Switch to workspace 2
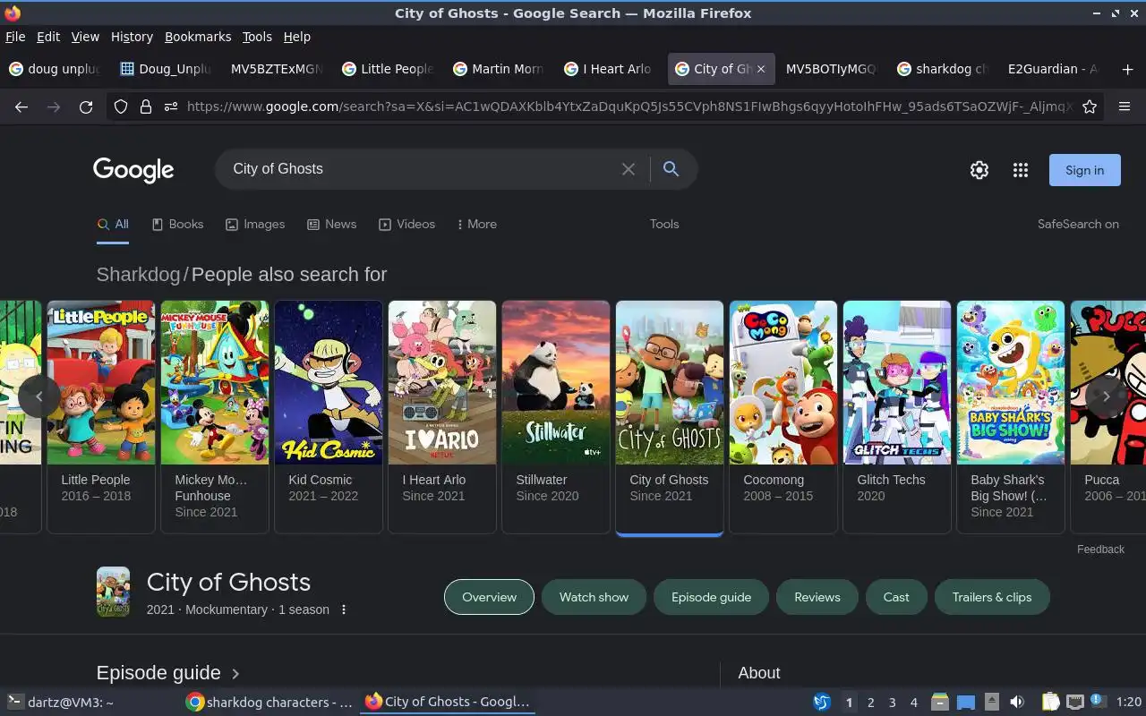 pyautogui.click(x=870, y=703)
